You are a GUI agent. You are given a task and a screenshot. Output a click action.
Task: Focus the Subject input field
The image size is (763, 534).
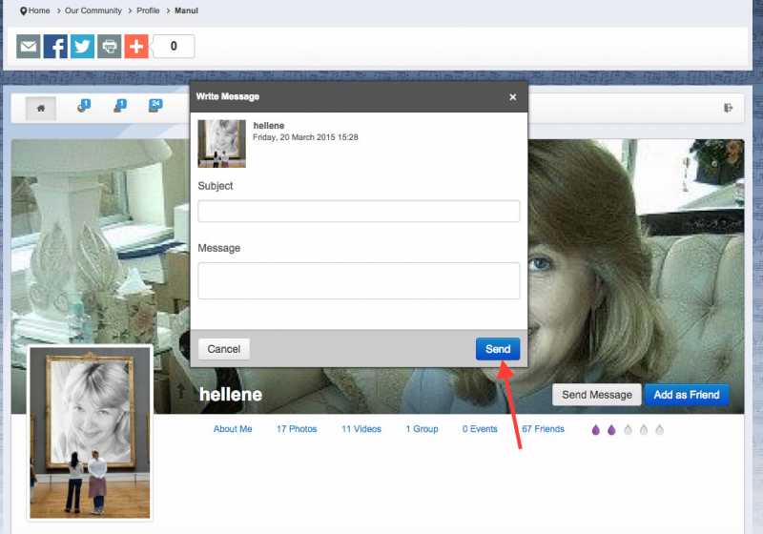tap(359, 211)
